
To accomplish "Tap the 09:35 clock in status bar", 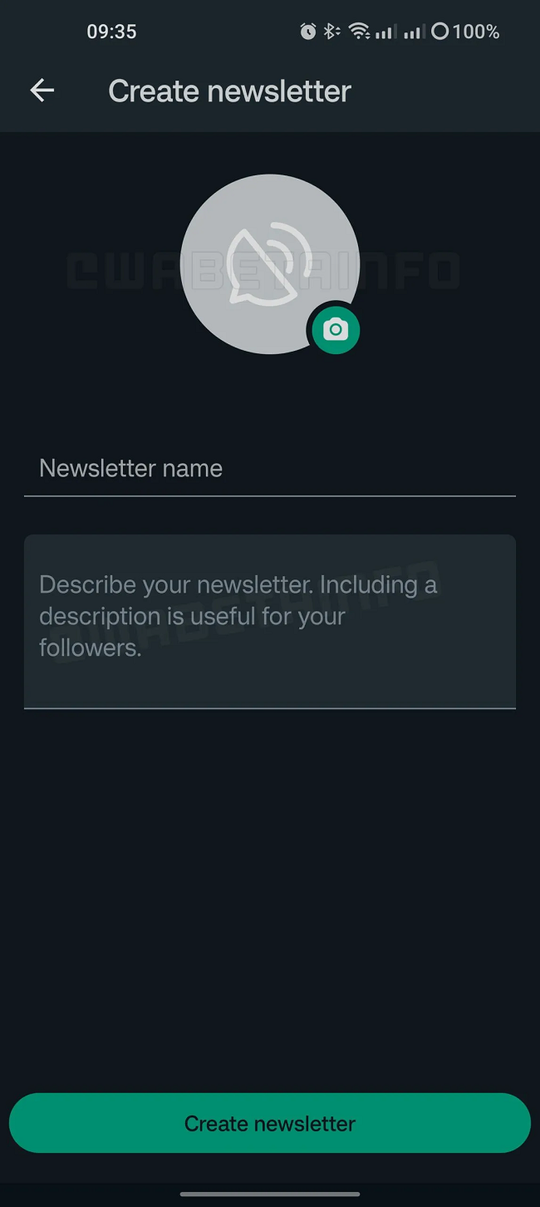I will 111,32.
